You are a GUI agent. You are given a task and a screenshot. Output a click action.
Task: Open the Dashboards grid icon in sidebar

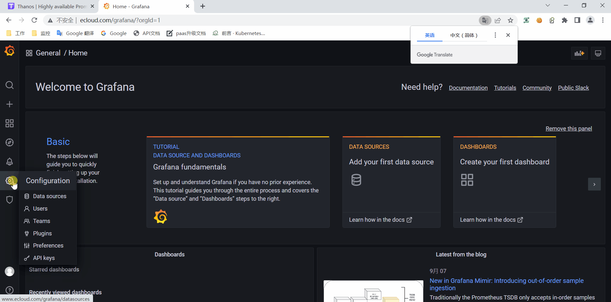[x=10, y=123]
